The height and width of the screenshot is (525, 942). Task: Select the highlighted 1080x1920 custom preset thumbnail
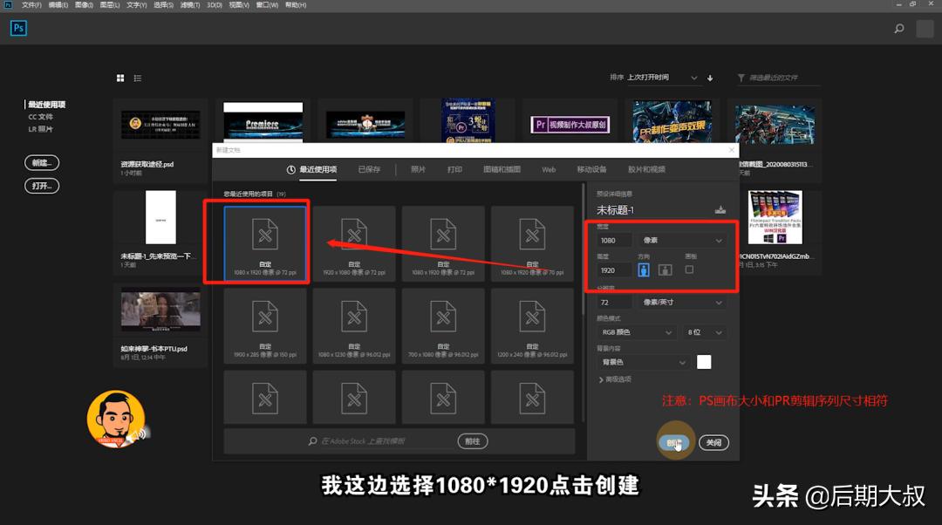(256, 242)
